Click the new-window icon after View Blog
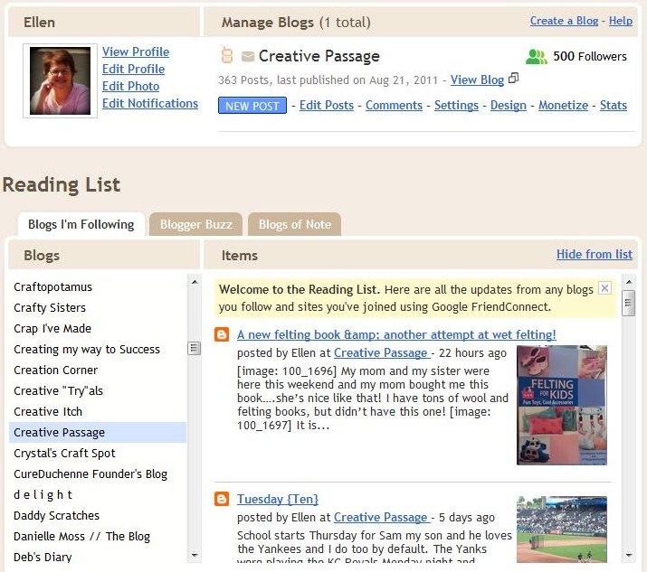 pos(513,79)
